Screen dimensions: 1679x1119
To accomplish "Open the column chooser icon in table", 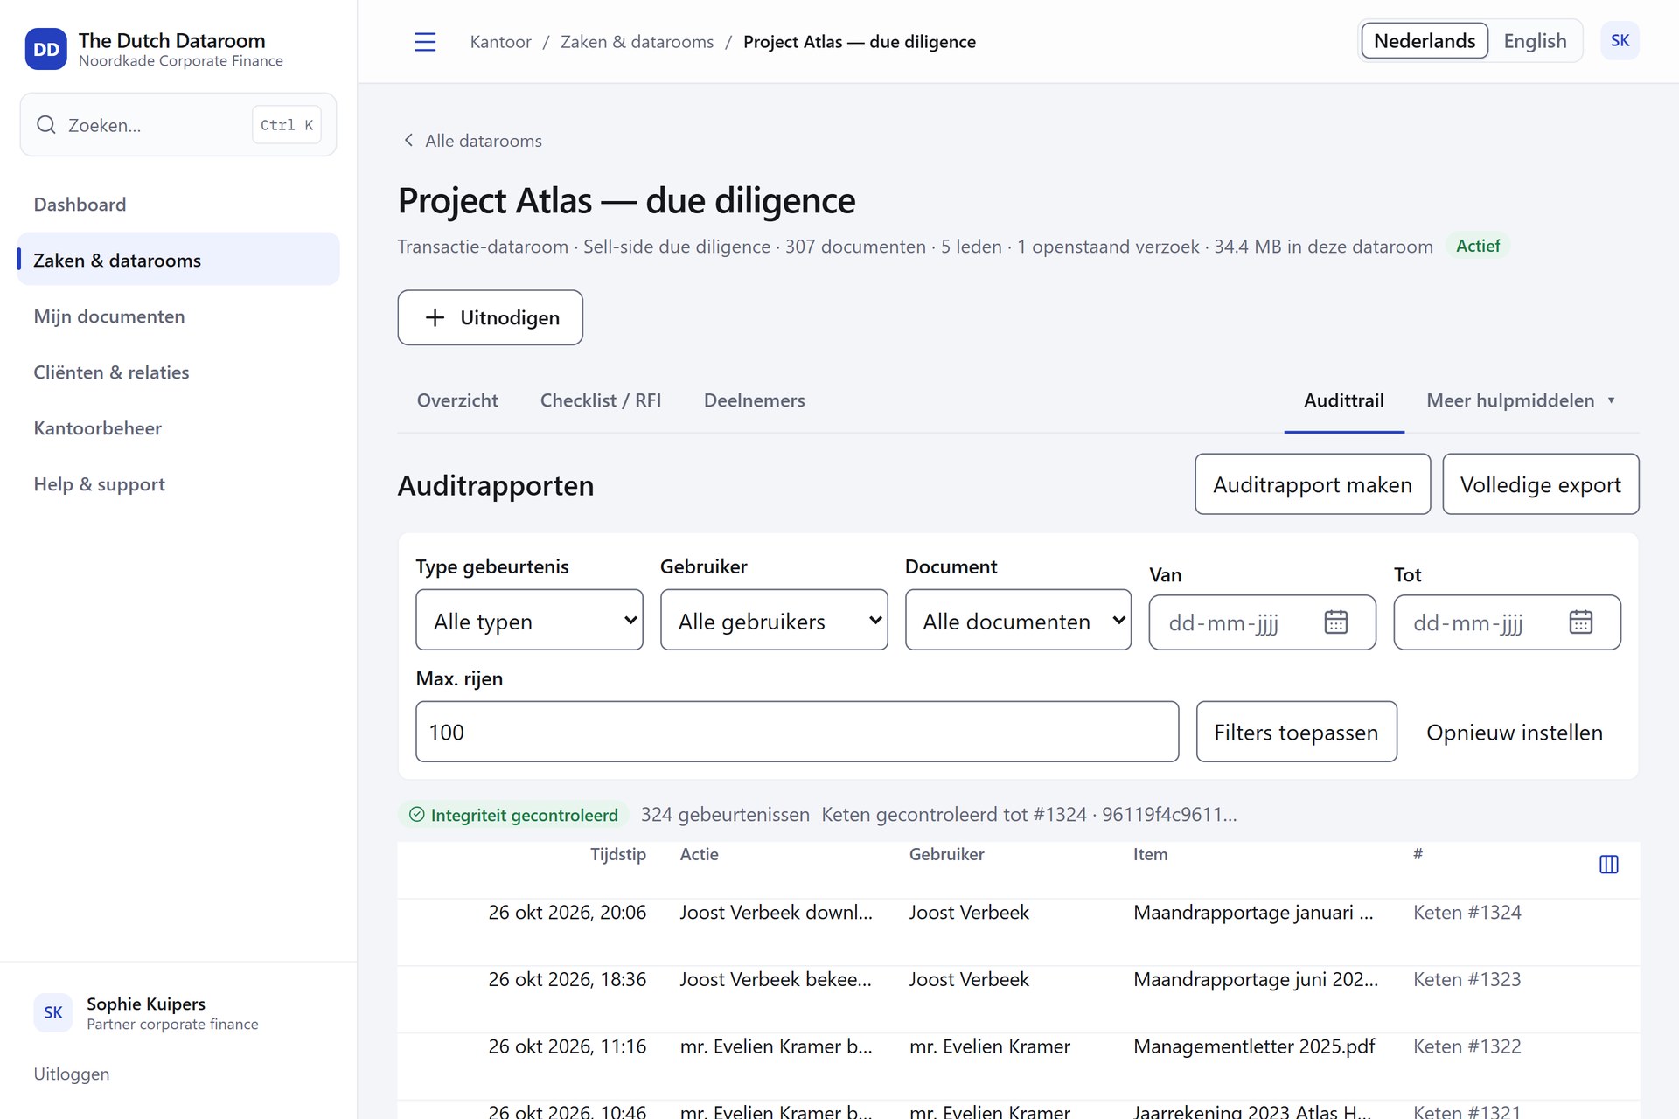I will coord(1608,865).
